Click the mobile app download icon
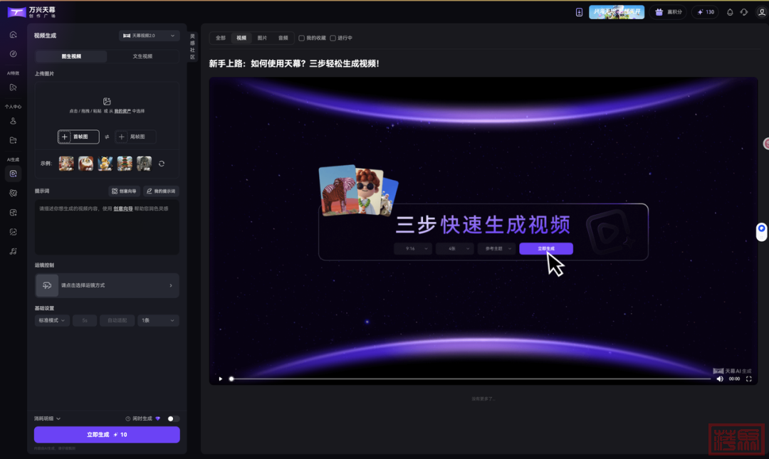Image resolution: width=769 pixels, height=459 pixels. (x=579, y=12)
